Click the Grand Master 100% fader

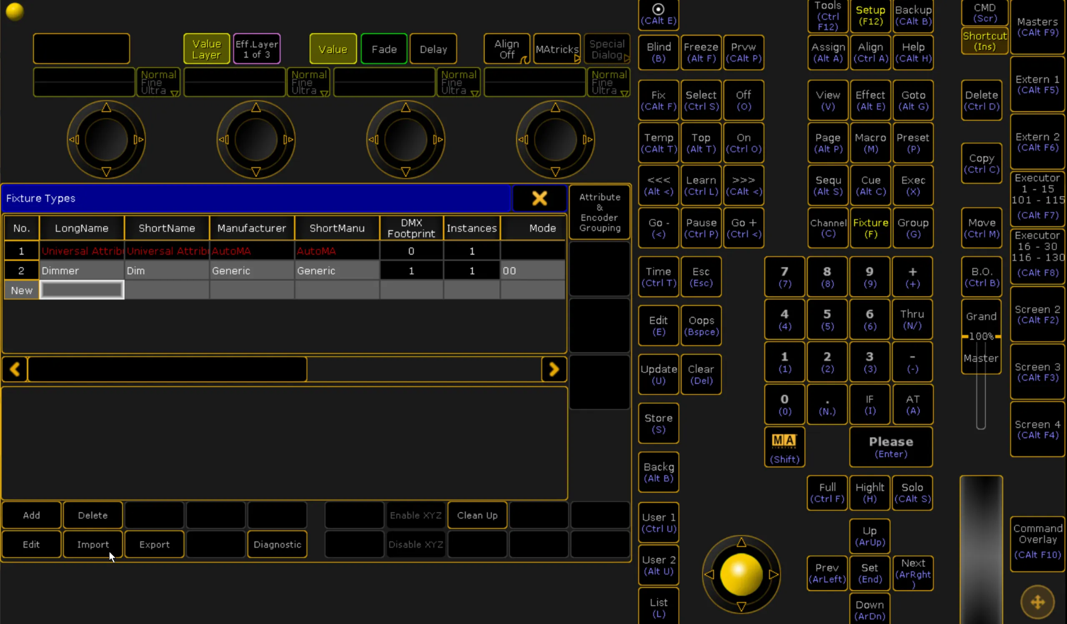[981, 336]
